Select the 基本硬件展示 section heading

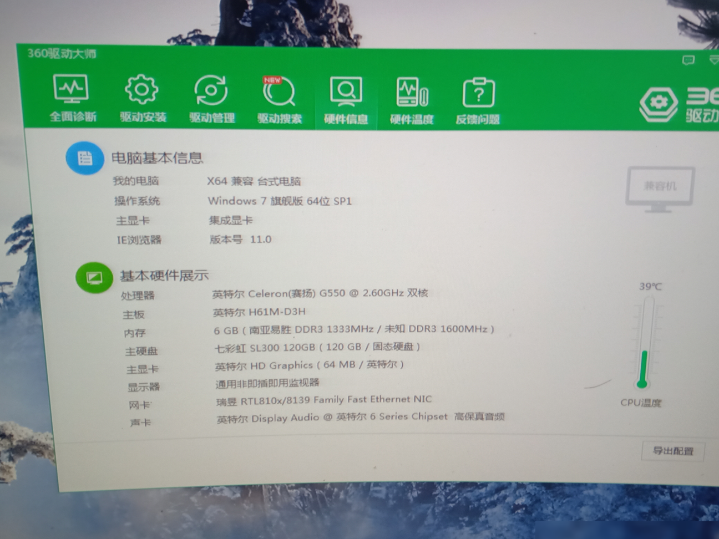[x=164, y=275]
